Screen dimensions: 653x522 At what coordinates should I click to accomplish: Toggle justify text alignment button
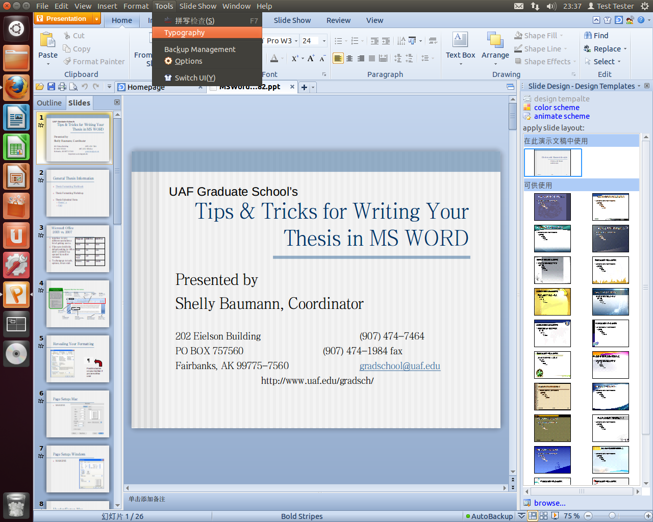tap(372, 59)
